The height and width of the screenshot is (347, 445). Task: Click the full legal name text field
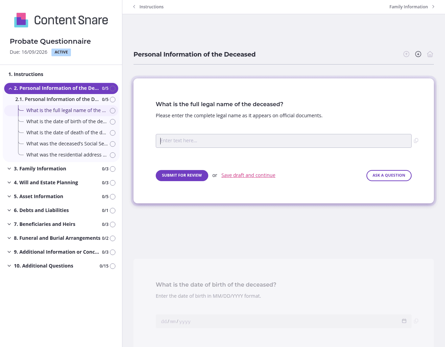point(284,141)
